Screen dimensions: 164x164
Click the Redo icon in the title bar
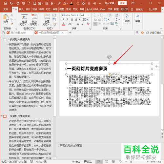[18, 3]
